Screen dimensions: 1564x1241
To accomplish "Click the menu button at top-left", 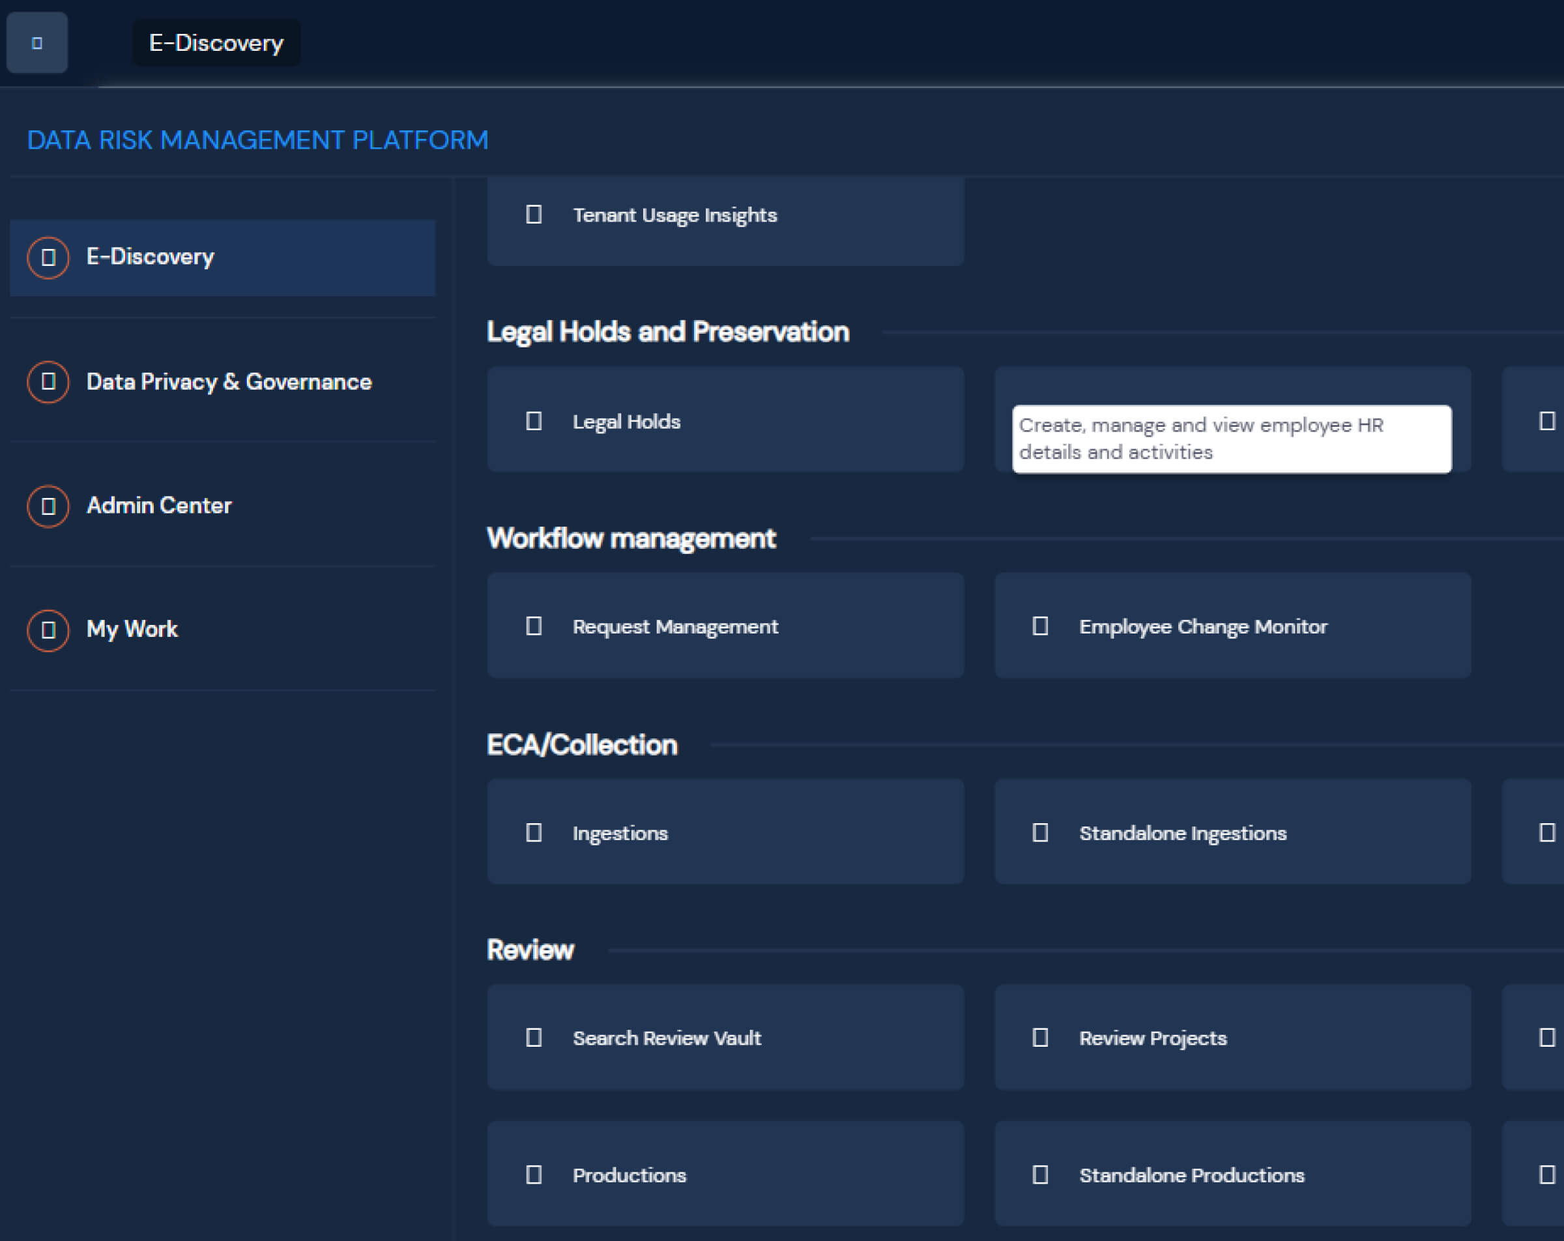I will [x=37, y=43].
